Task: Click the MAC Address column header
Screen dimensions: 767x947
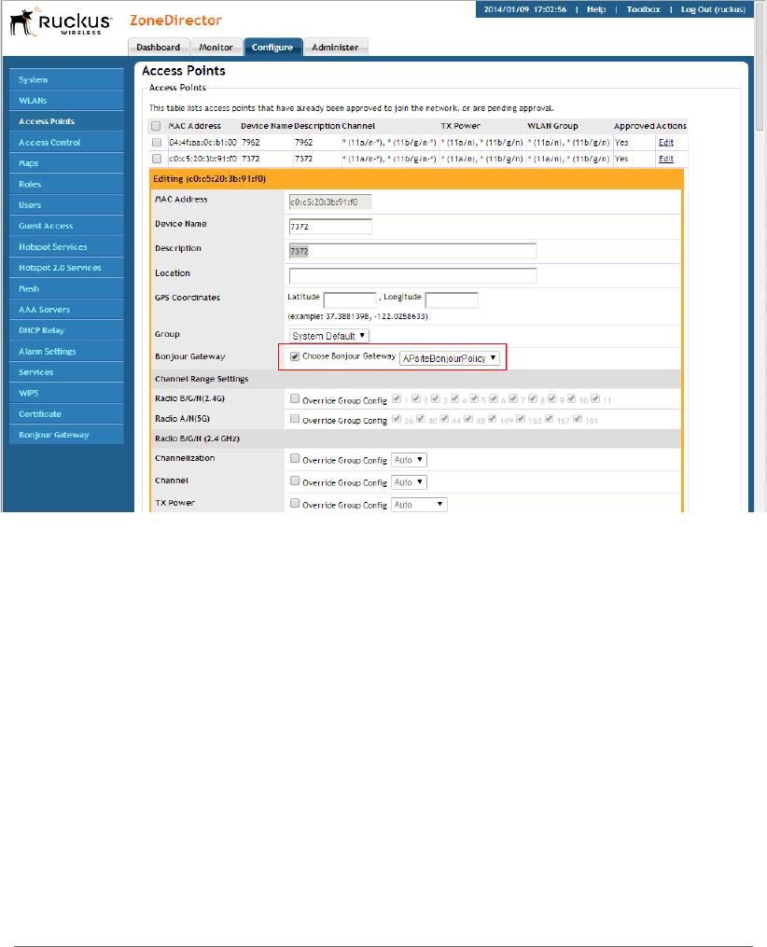Action: click(x=194, y=126)
